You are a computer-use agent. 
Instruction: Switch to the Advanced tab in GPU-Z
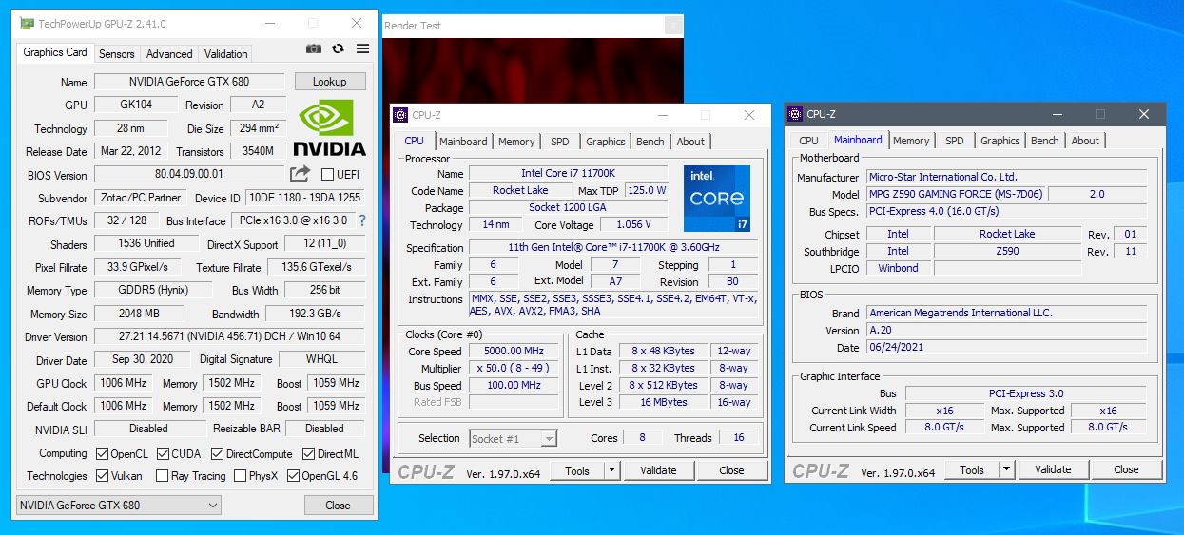pos(169,54)
